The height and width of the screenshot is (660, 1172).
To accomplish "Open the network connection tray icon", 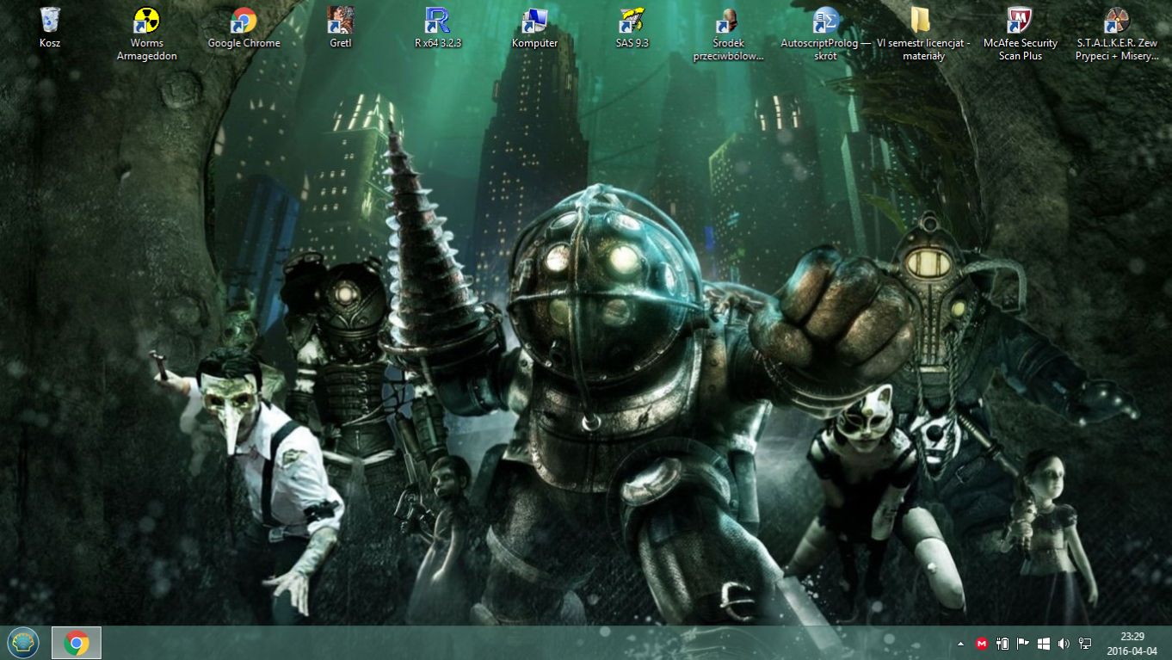I will coord(1085,644).
